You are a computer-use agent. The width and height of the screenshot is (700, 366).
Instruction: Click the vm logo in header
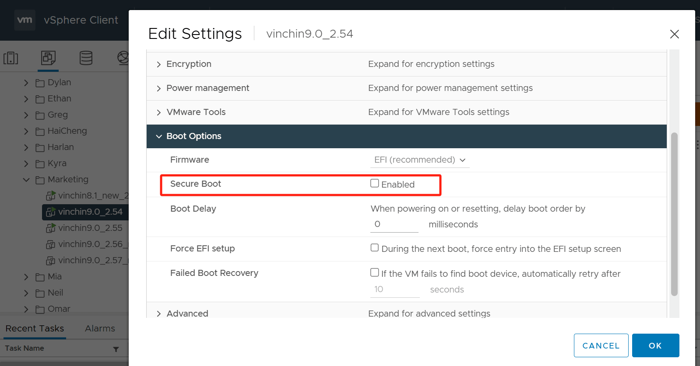pyautogui.click(x=25, y=20)
